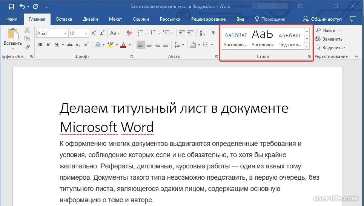Sort text with А-Я icon

(x=202, y=33)
